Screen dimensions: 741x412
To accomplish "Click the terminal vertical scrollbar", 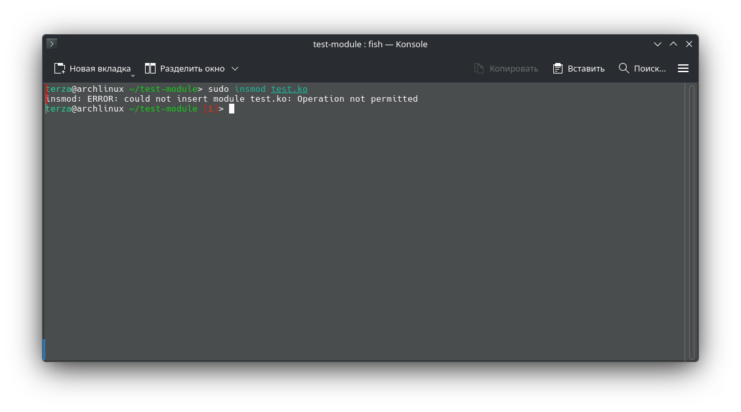I will click(x=691, y=222).
